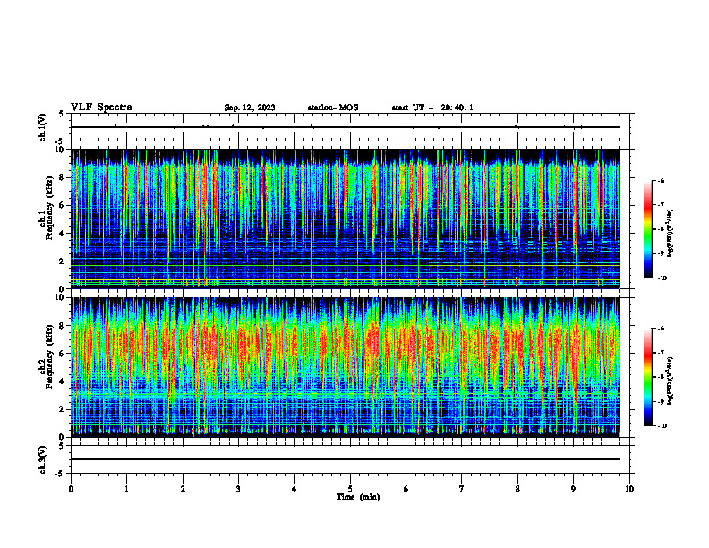
Task: Click the "-10" label on ch.2 colorbar
Action: (662, 426)
